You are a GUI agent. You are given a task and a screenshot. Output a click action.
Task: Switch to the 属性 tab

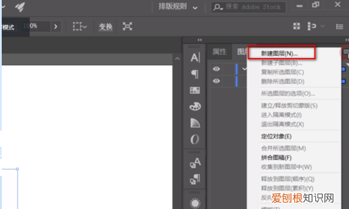point(219,52)
